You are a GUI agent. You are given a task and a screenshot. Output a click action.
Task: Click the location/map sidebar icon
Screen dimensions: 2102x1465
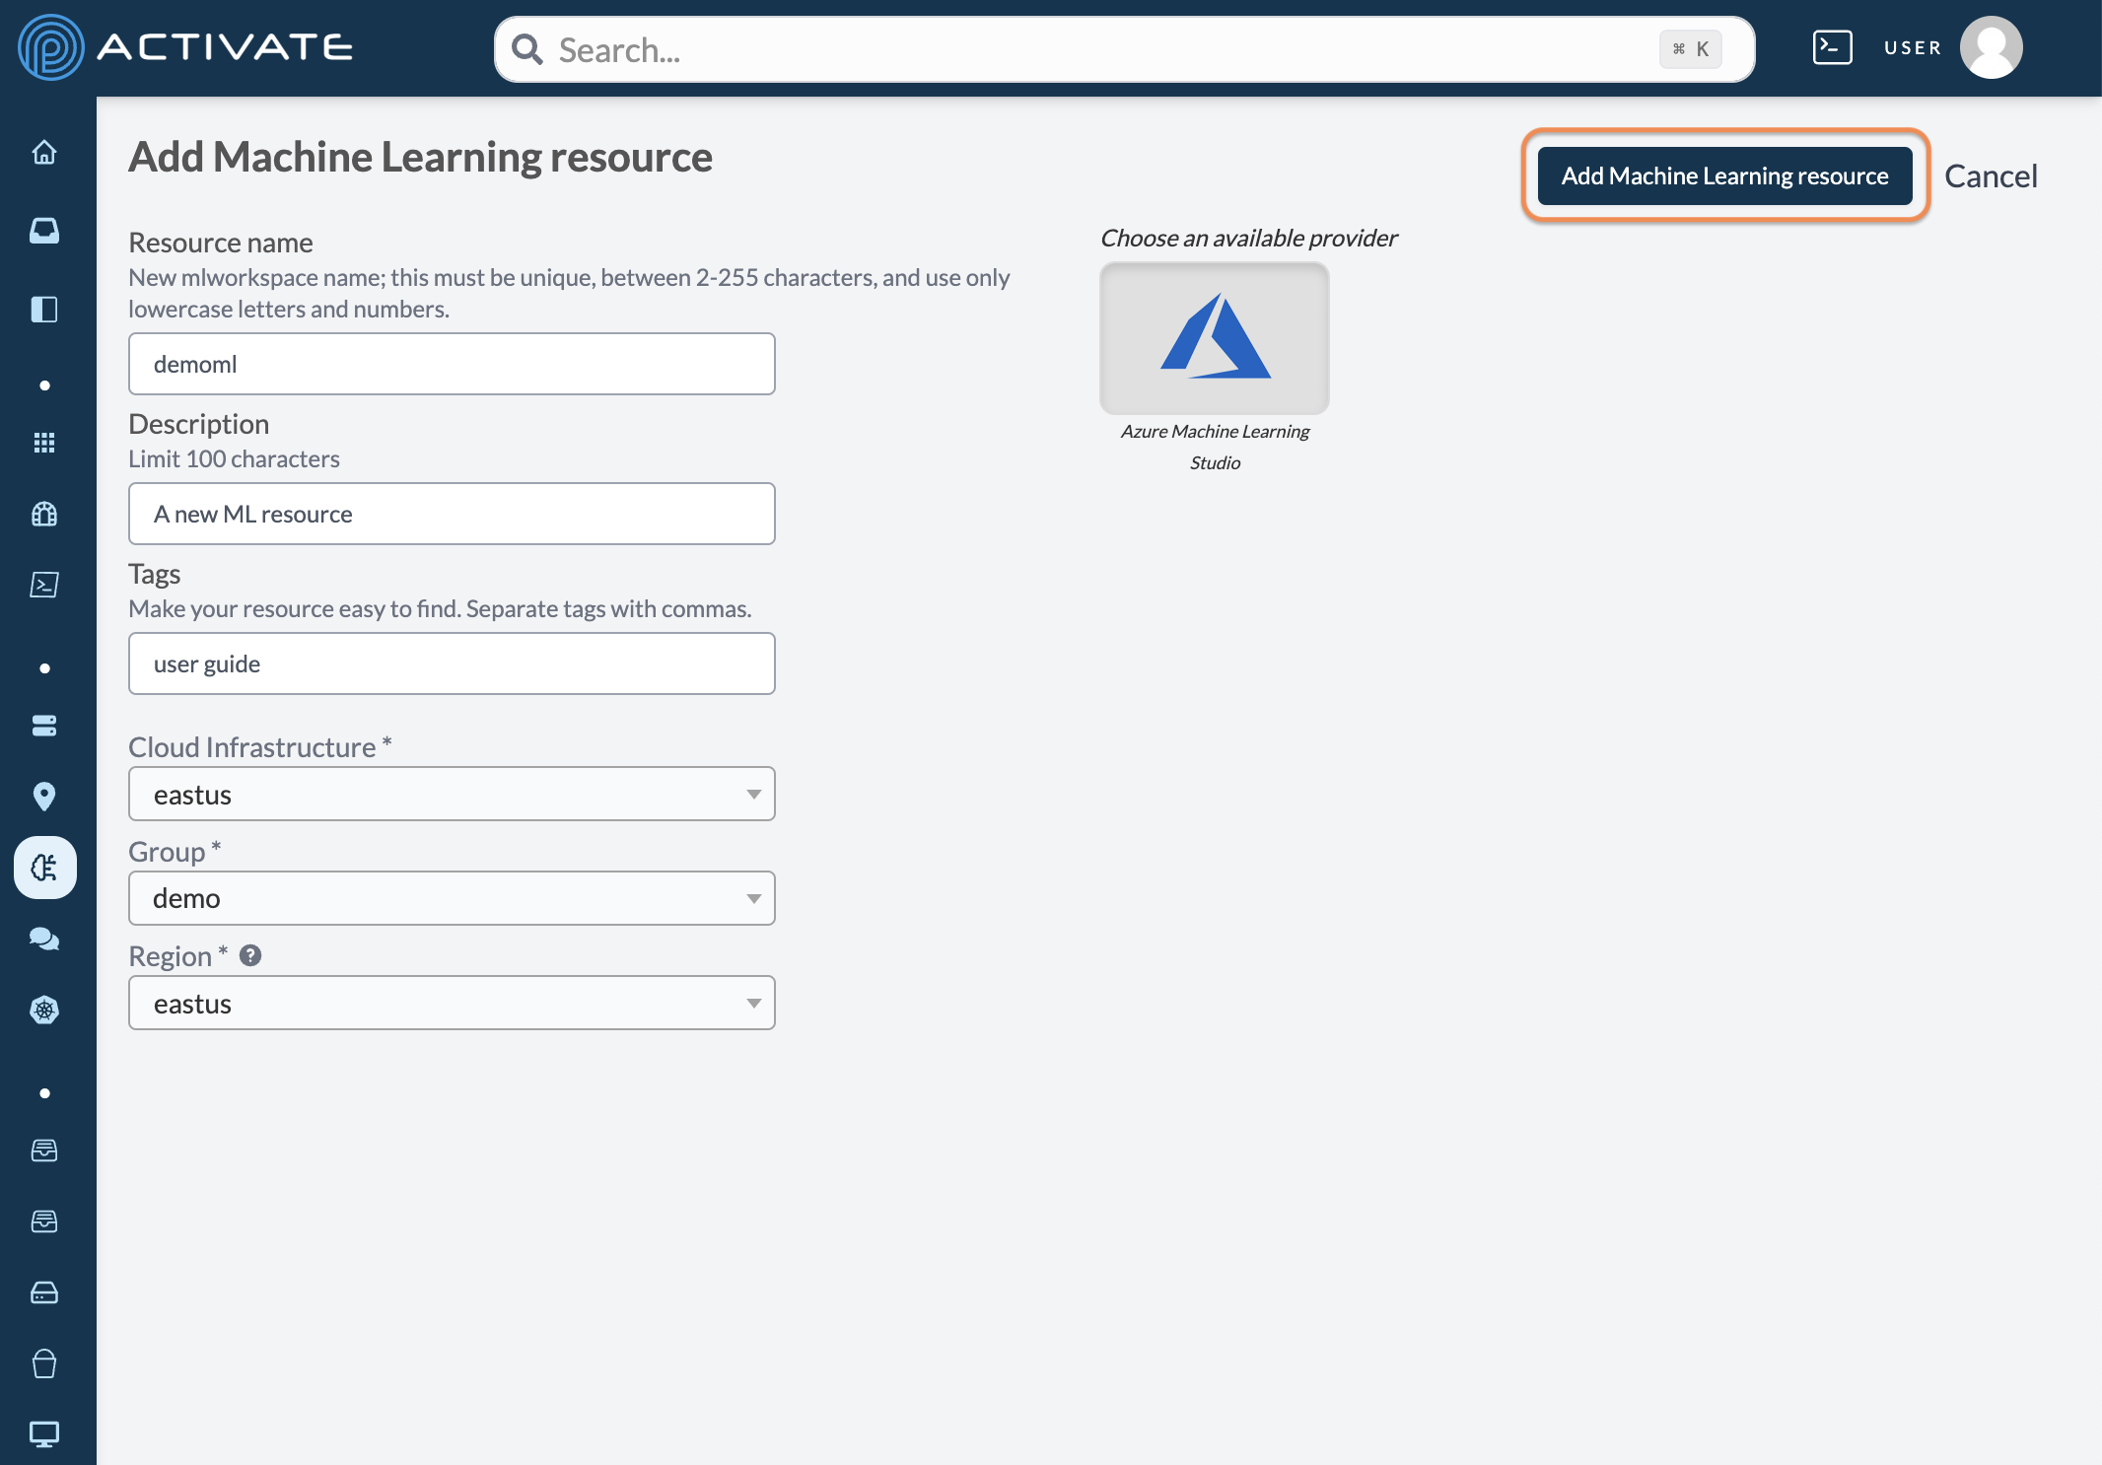[43, 796]
